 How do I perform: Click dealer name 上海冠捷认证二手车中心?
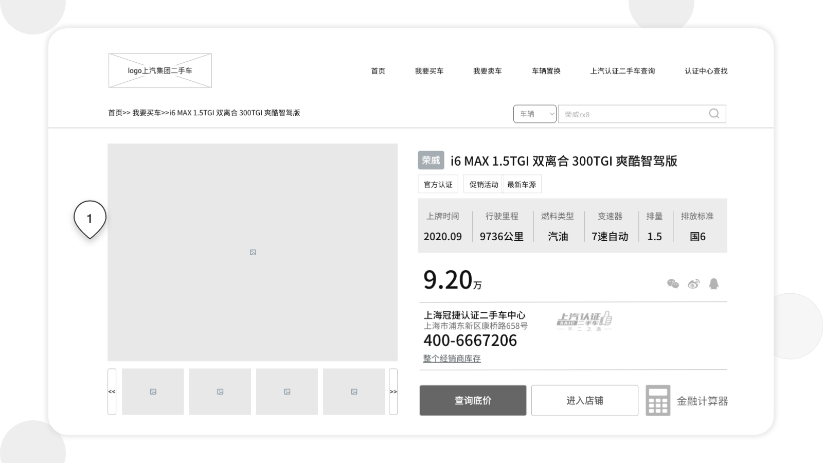[x=475, y=315]
